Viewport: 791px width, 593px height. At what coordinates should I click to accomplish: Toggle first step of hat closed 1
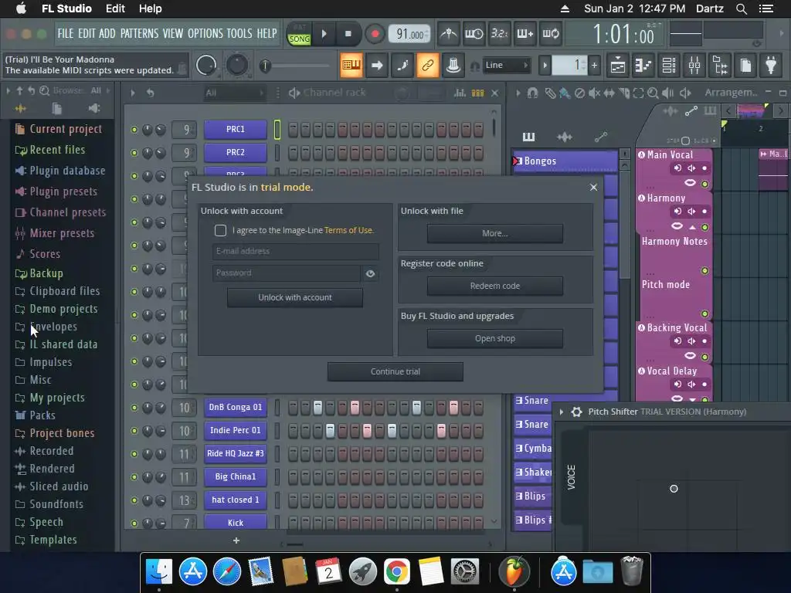[x=293, y=500]
